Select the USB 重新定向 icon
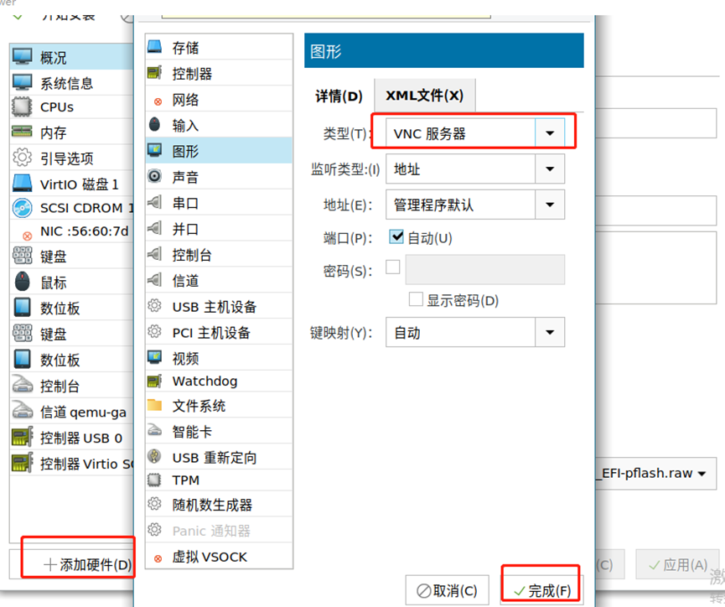The width and height of the screenshot is (725, 607). pos(155,457)
